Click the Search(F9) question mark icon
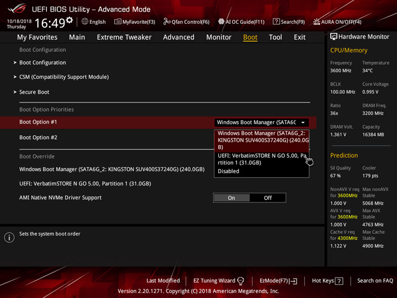 (x=276, y=22)
